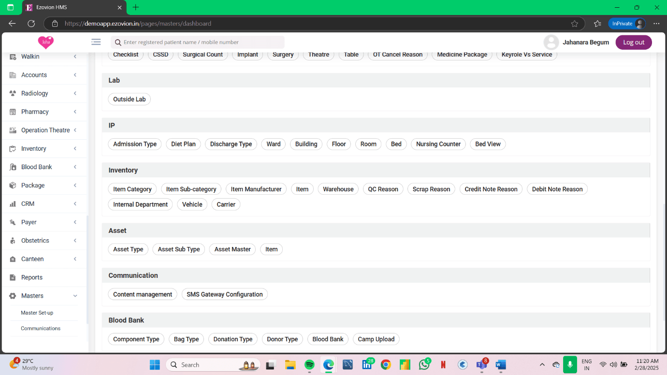
Task: Click the user avatar icon
Action: [x=551, y=43]
